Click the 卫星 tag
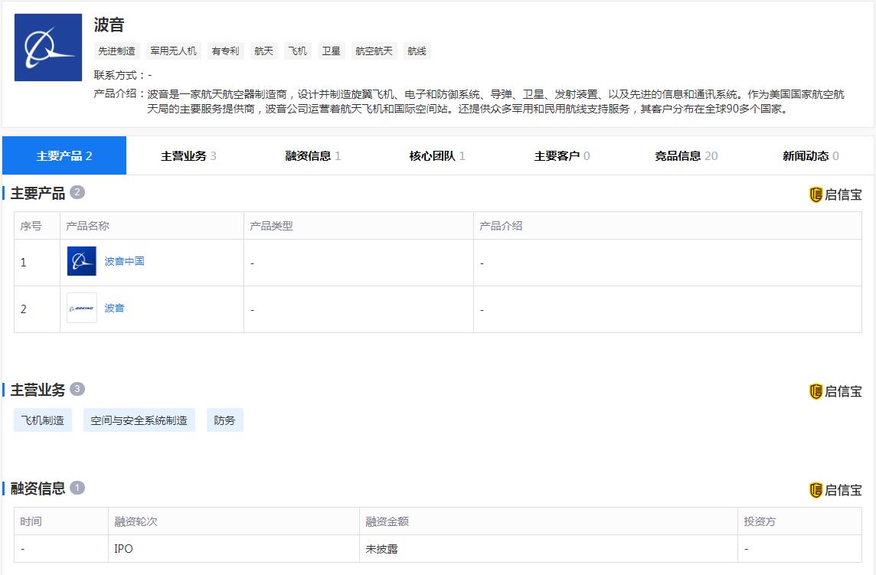Image resolution: width=876 pixels, height=575 pixels. click(x=331, y=51)
